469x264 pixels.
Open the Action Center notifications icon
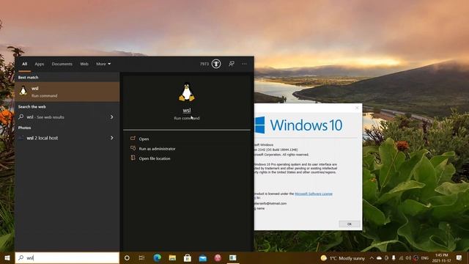pos(459,257)
